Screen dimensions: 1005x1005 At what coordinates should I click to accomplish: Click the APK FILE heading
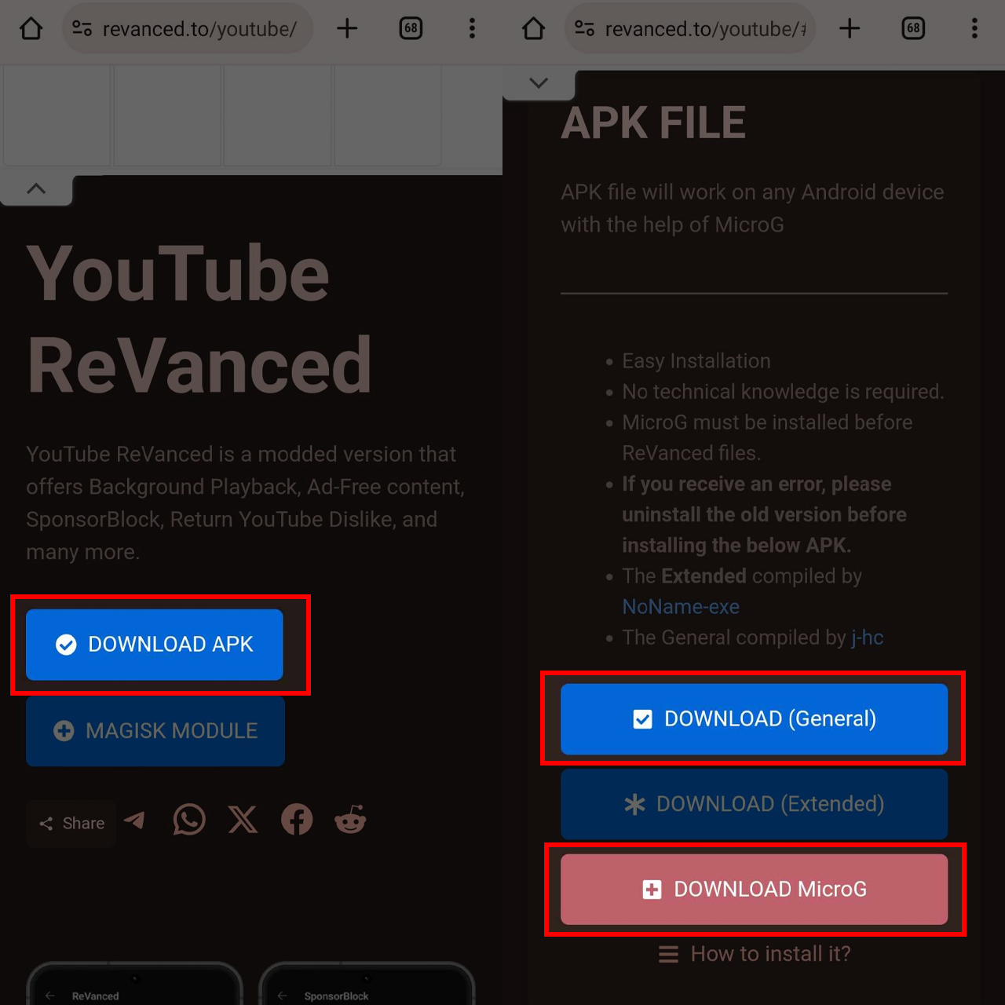(653, 123)
